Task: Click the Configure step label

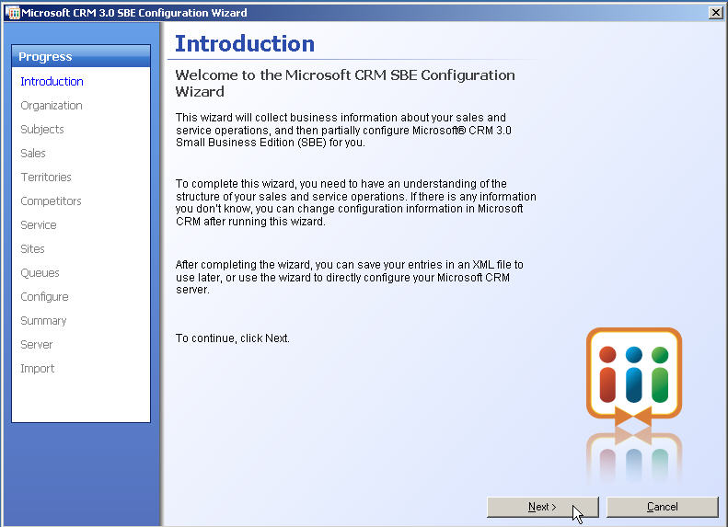Action: point(44,297)
